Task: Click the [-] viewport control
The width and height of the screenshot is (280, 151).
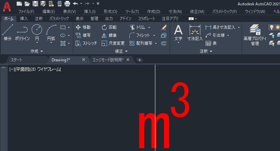Action: tap(12, 69)
